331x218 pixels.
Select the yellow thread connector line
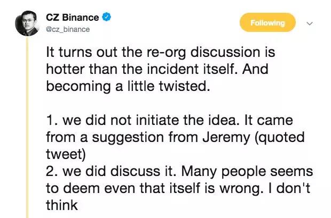coord(27,128)
